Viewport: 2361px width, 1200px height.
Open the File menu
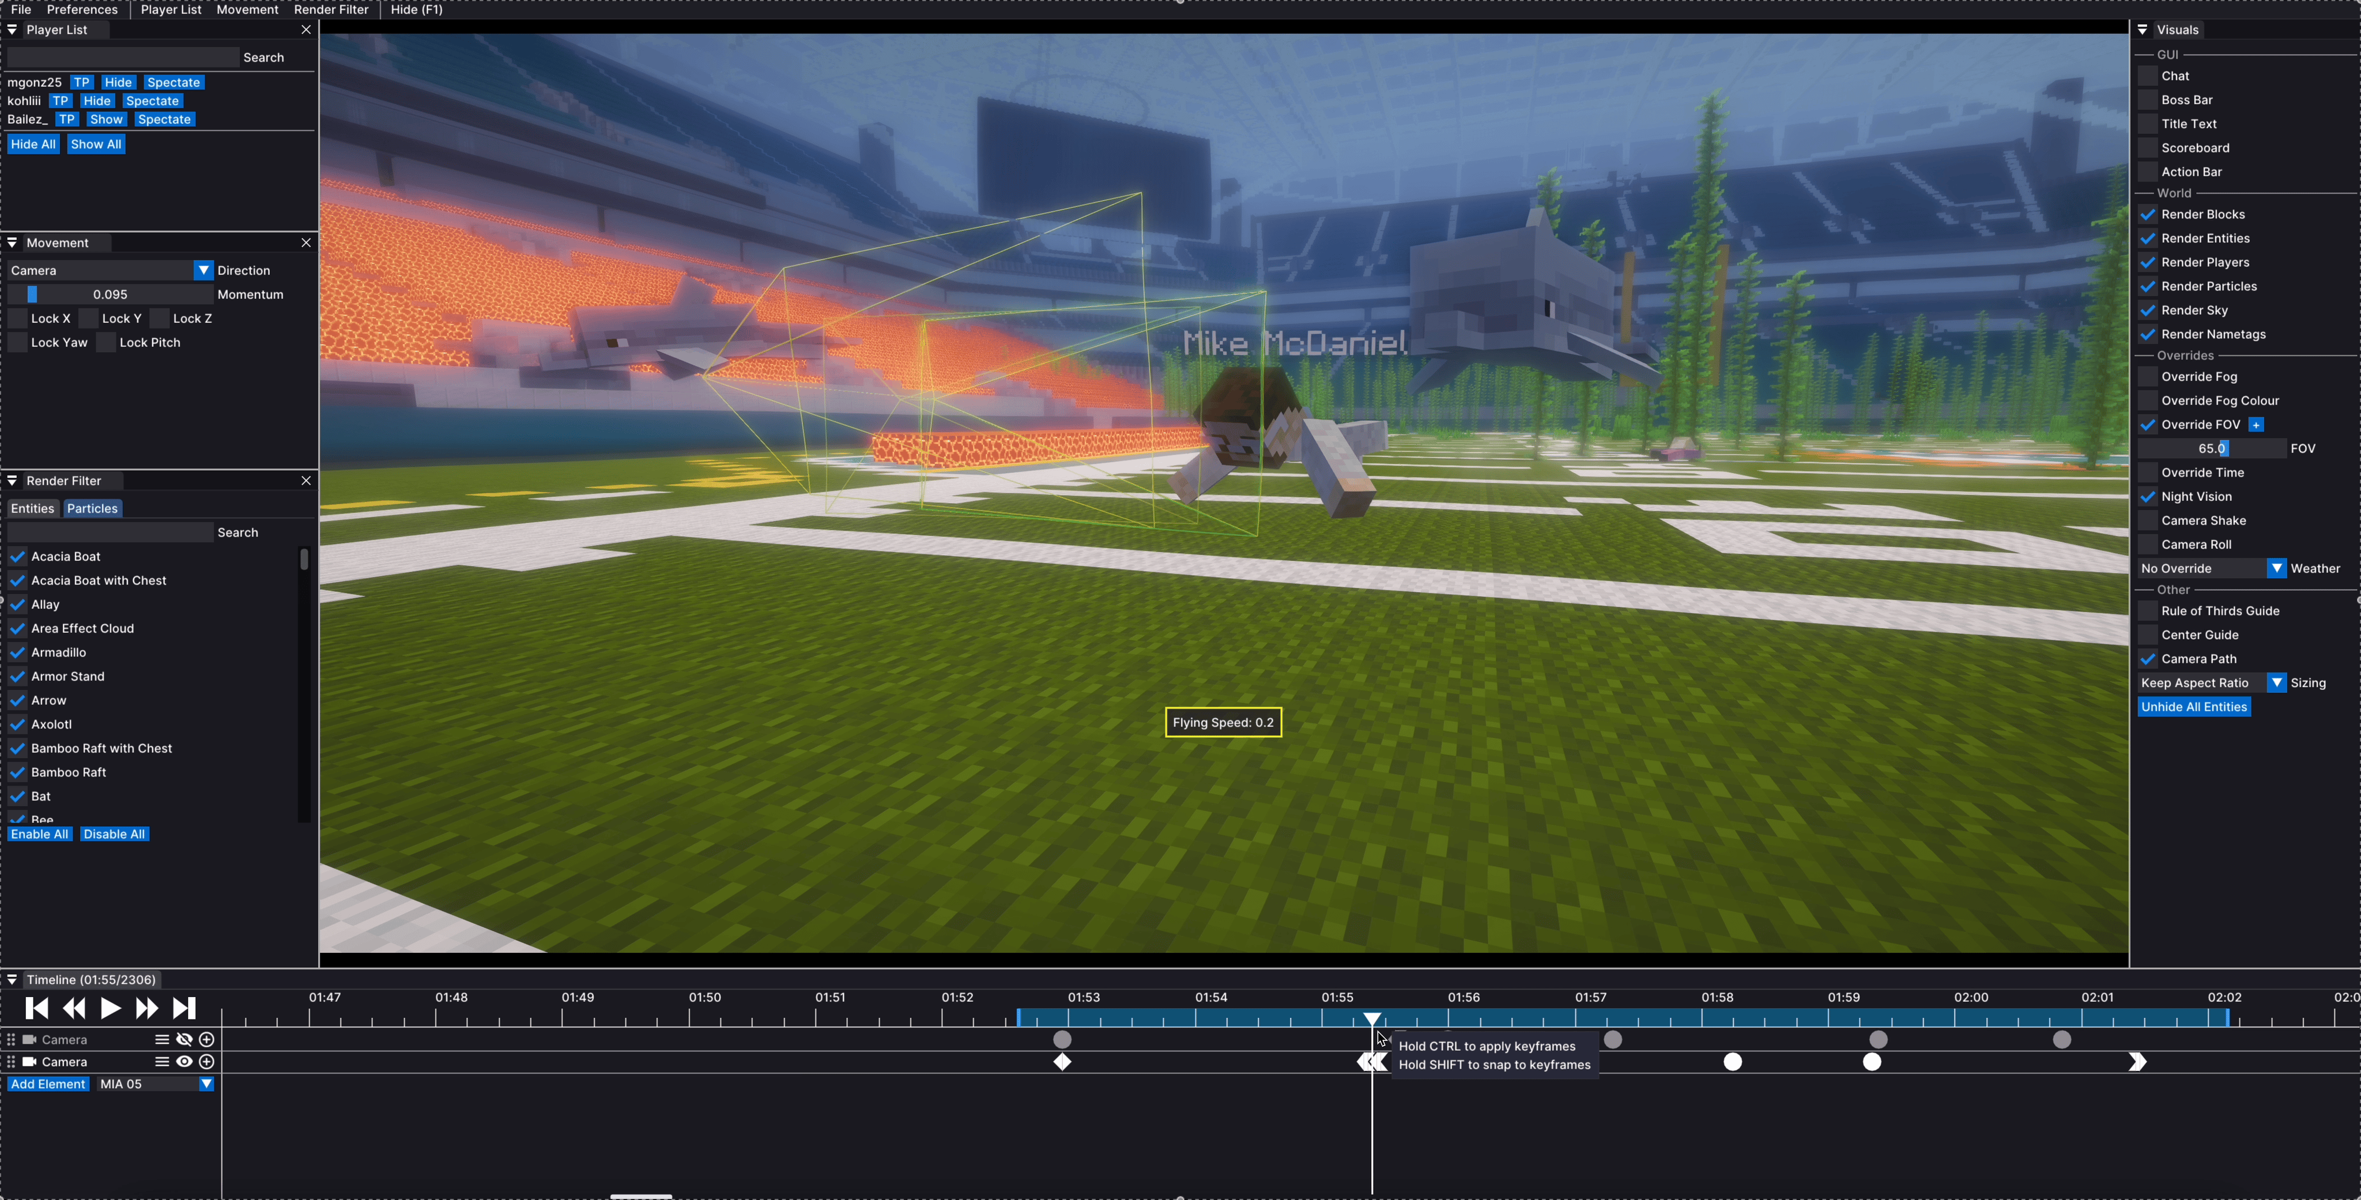(x=20, y=9)
